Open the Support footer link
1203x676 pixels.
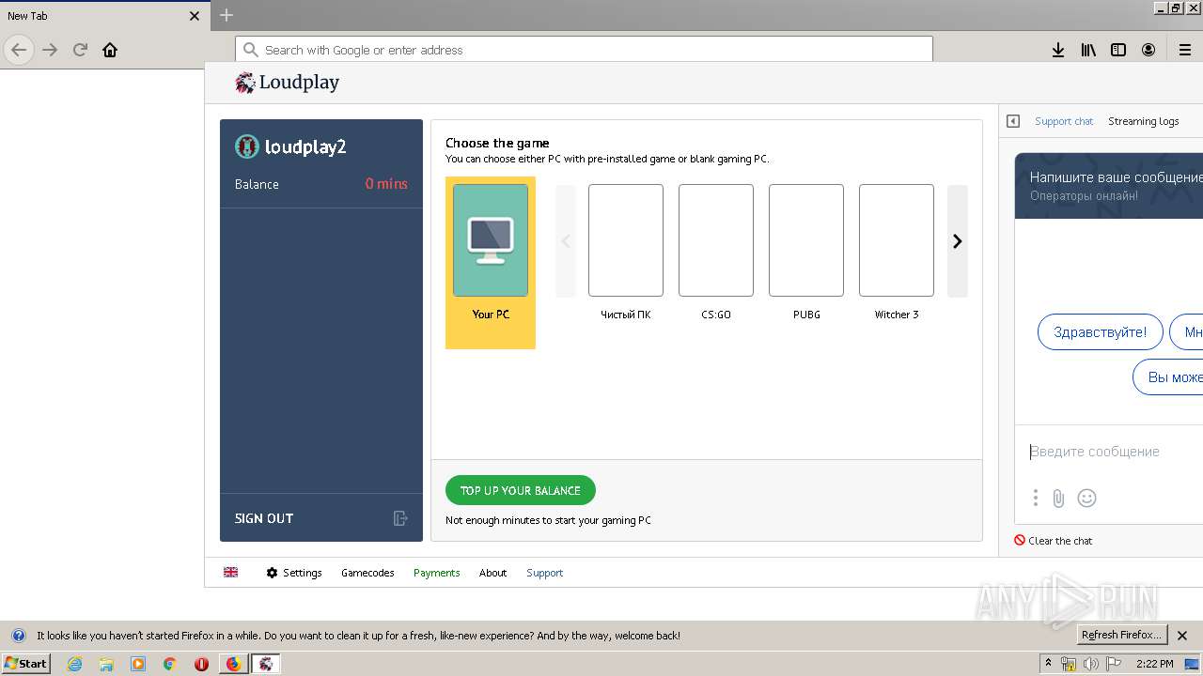point(544,573)
